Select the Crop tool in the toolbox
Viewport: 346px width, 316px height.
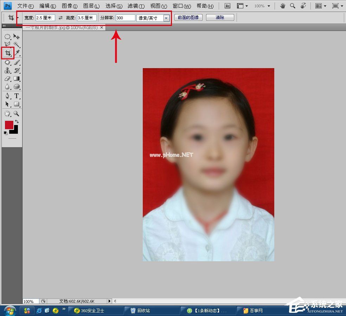pyautogui.click(x=7, y=53)
